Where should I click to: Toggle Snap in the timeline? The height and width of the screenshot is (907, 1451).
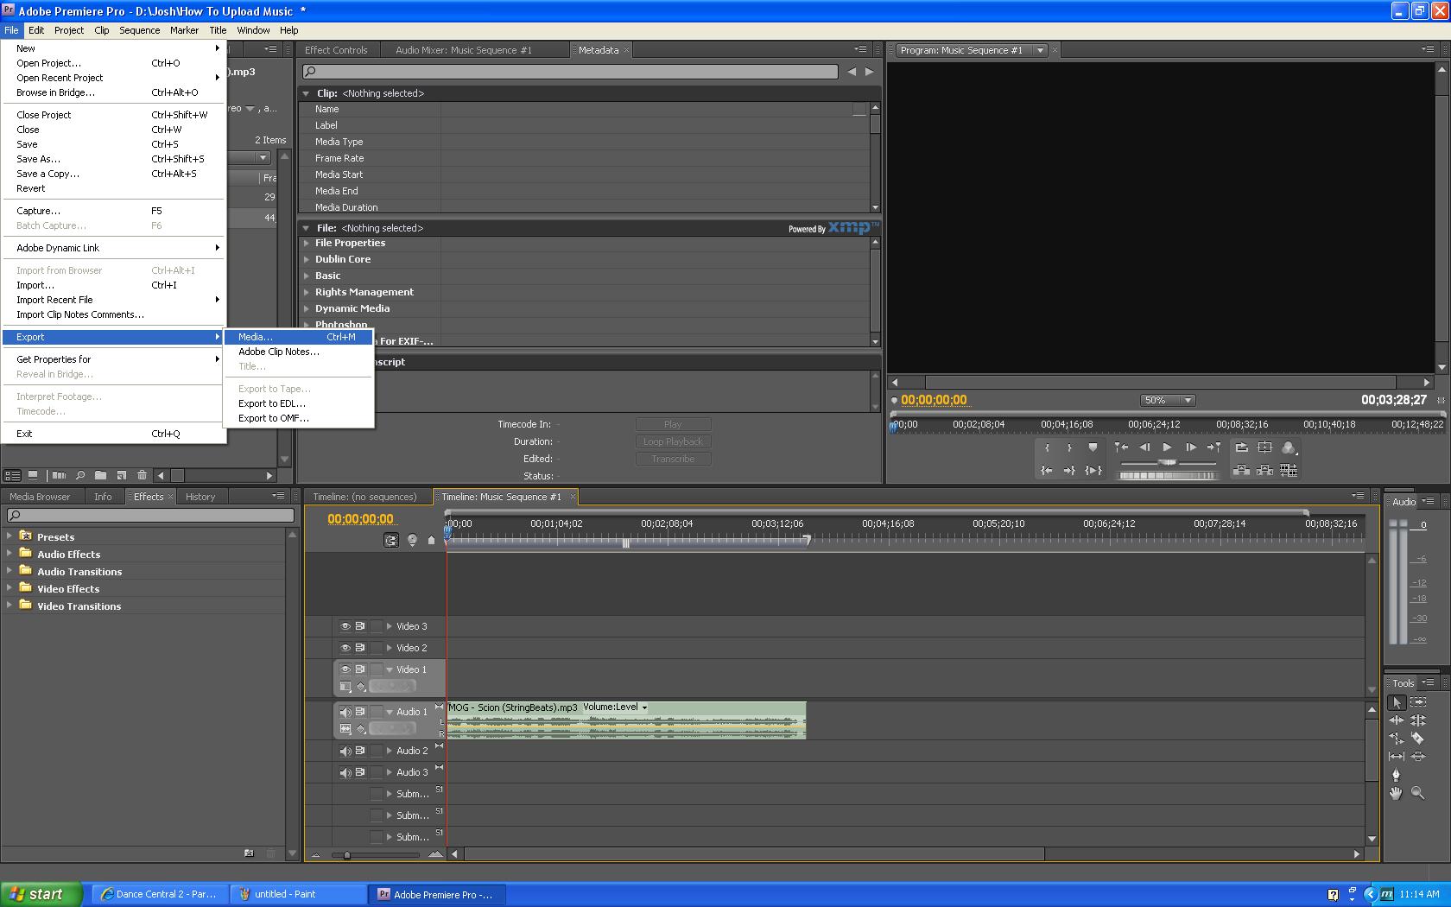391,540
